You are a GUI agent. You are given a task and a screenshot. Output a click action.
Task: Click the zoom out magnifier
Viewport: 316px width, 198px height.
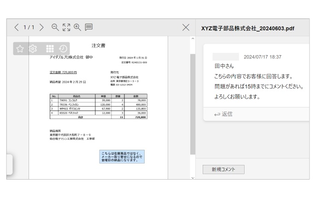(55, 28)
